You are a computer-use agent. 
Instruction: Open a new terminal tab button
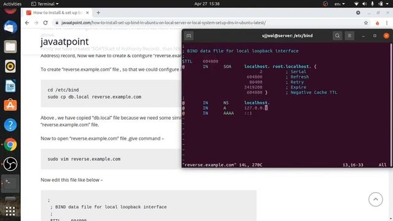[189, 36]
